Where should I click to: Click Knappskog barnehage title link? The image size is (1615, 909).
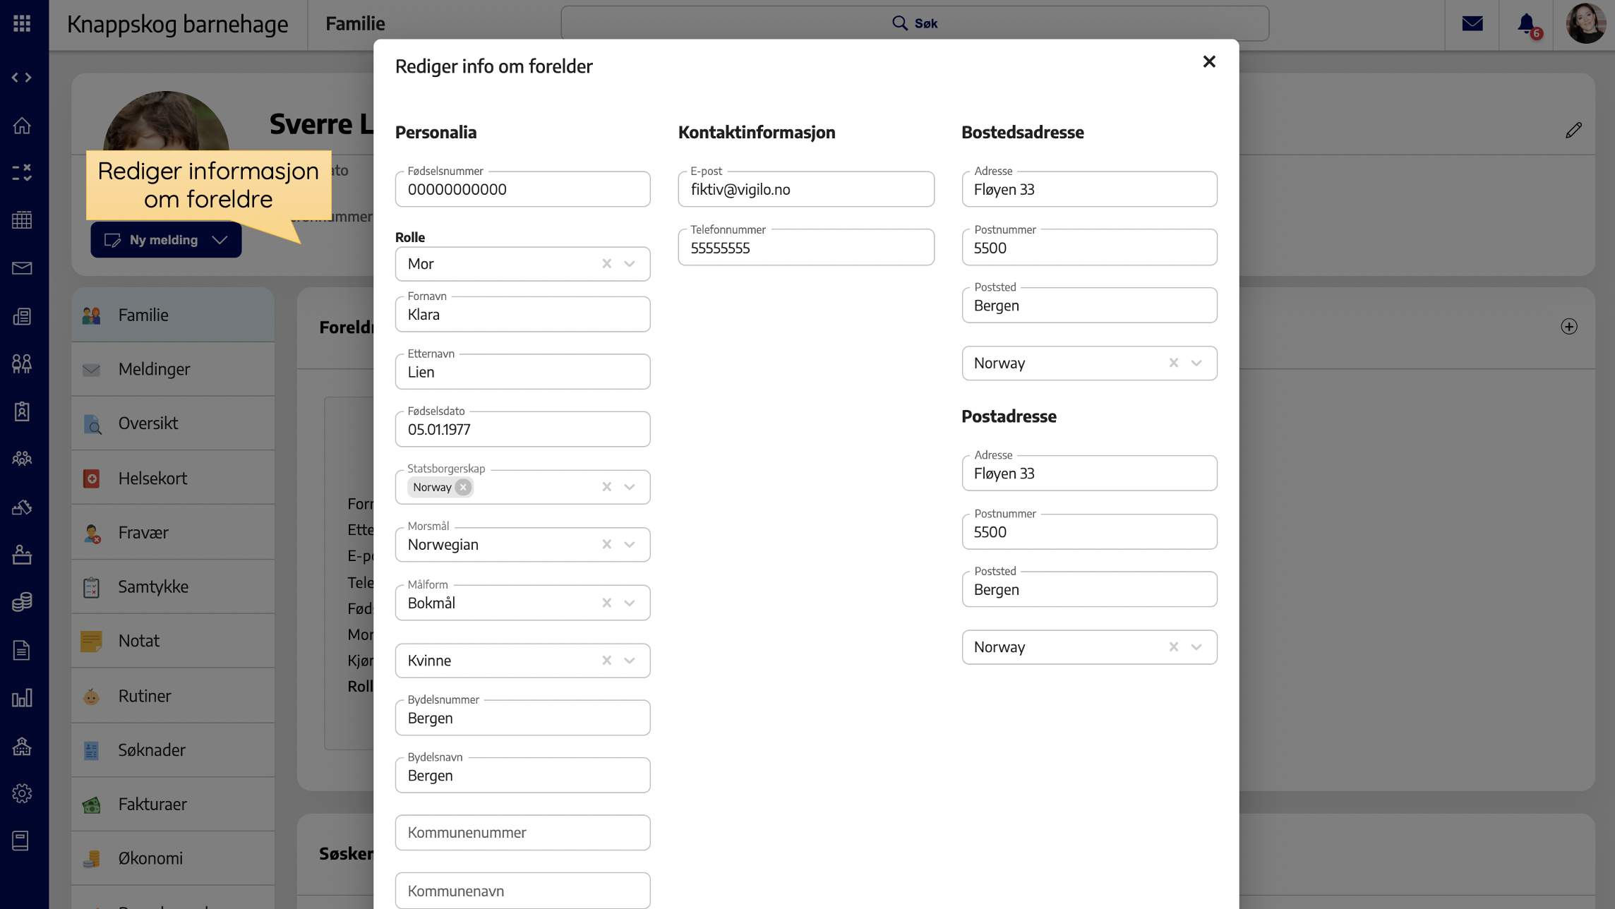pos(177,24)
